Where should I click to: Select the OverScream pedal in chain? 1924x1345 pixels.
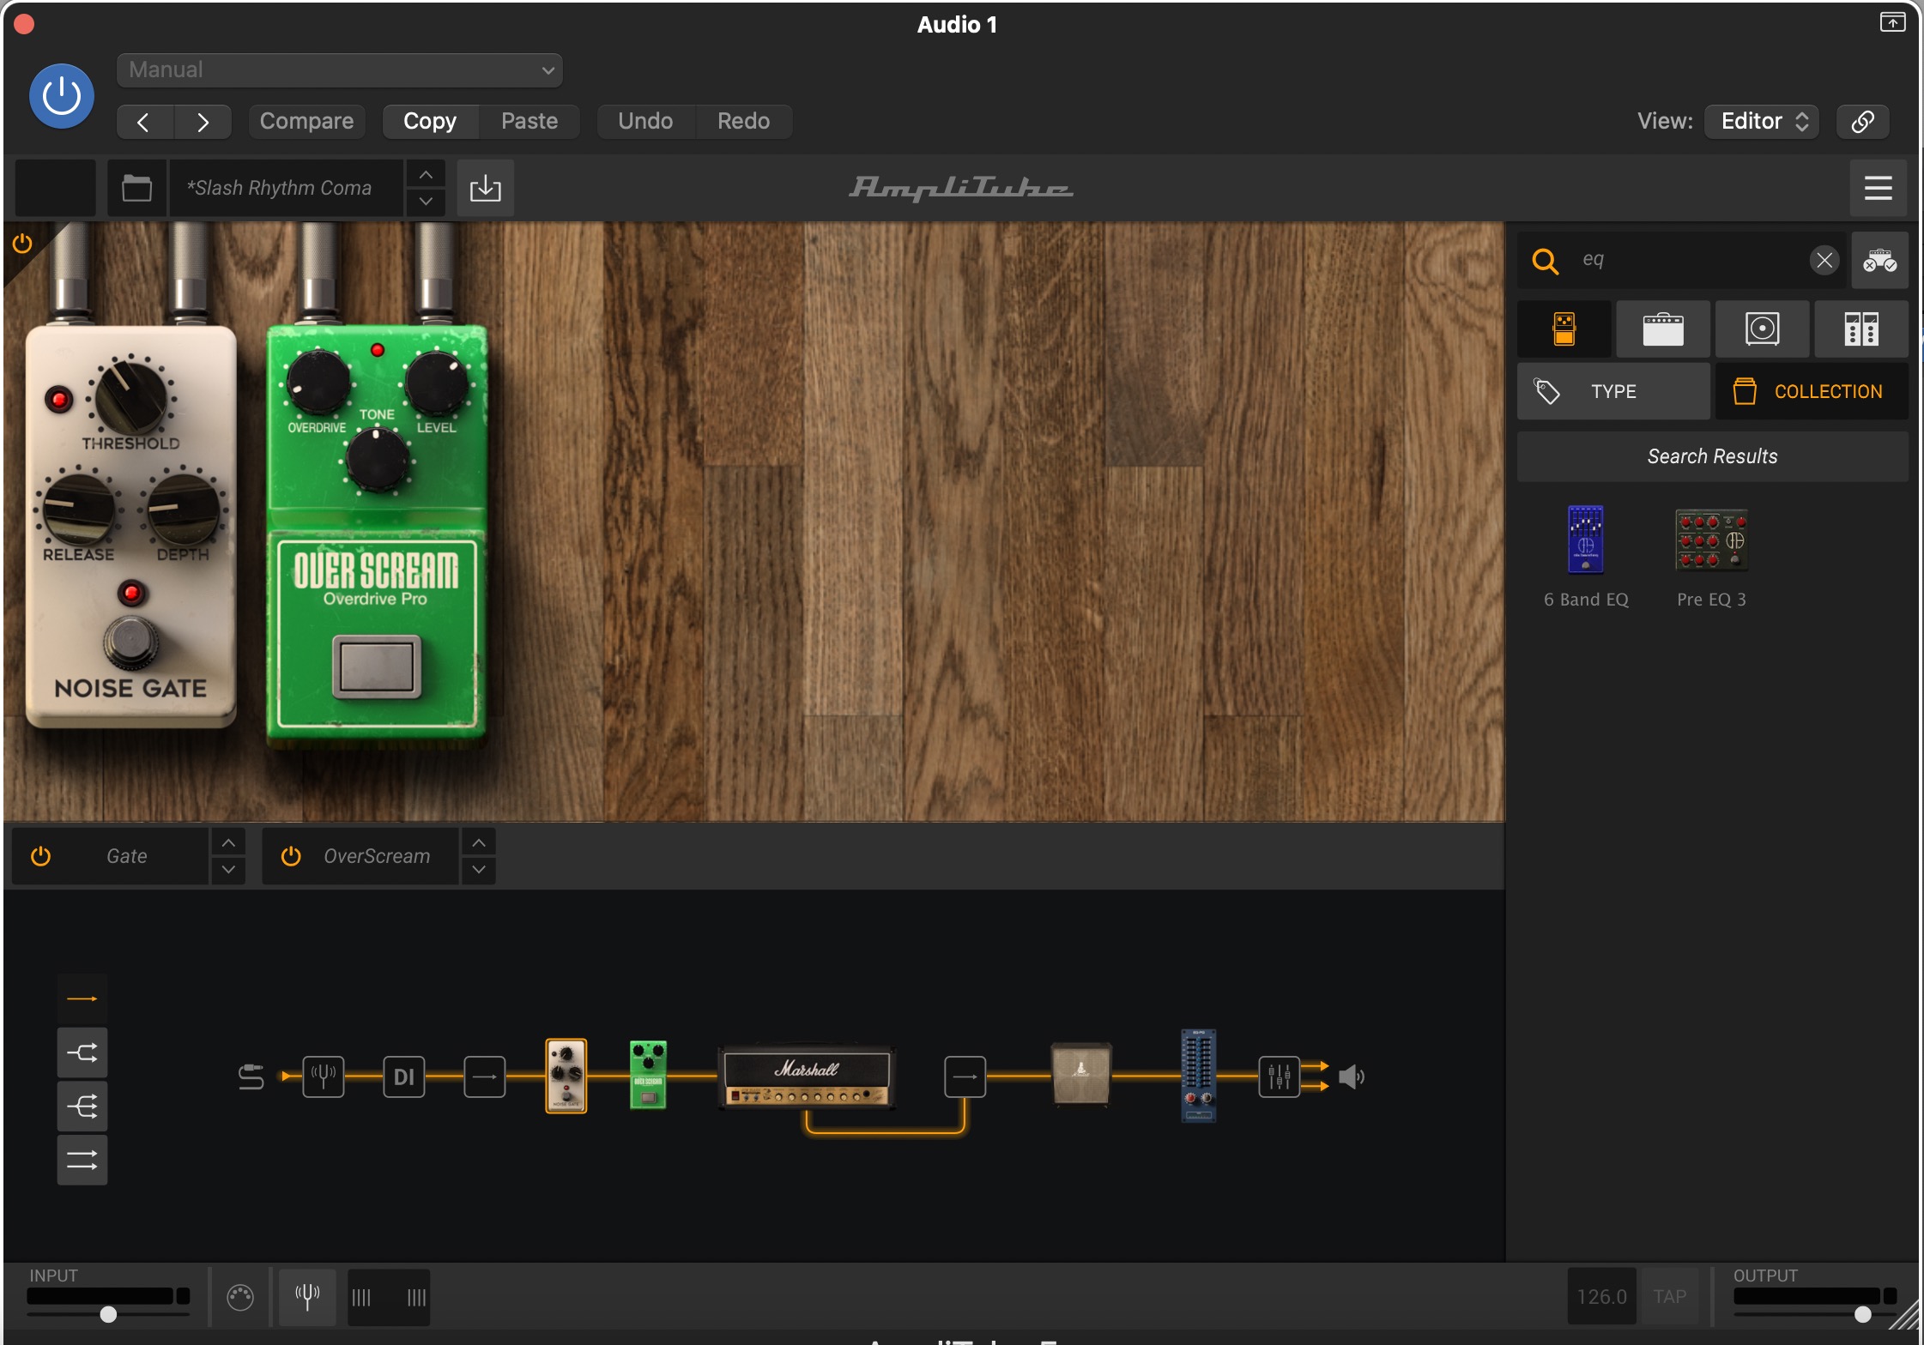[648, 1076]
